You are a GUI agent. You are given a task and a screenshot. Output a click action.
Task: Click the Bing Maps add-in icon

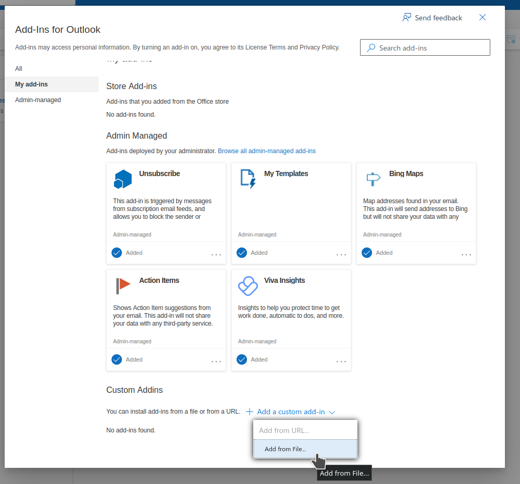click(x=373, y=179)
